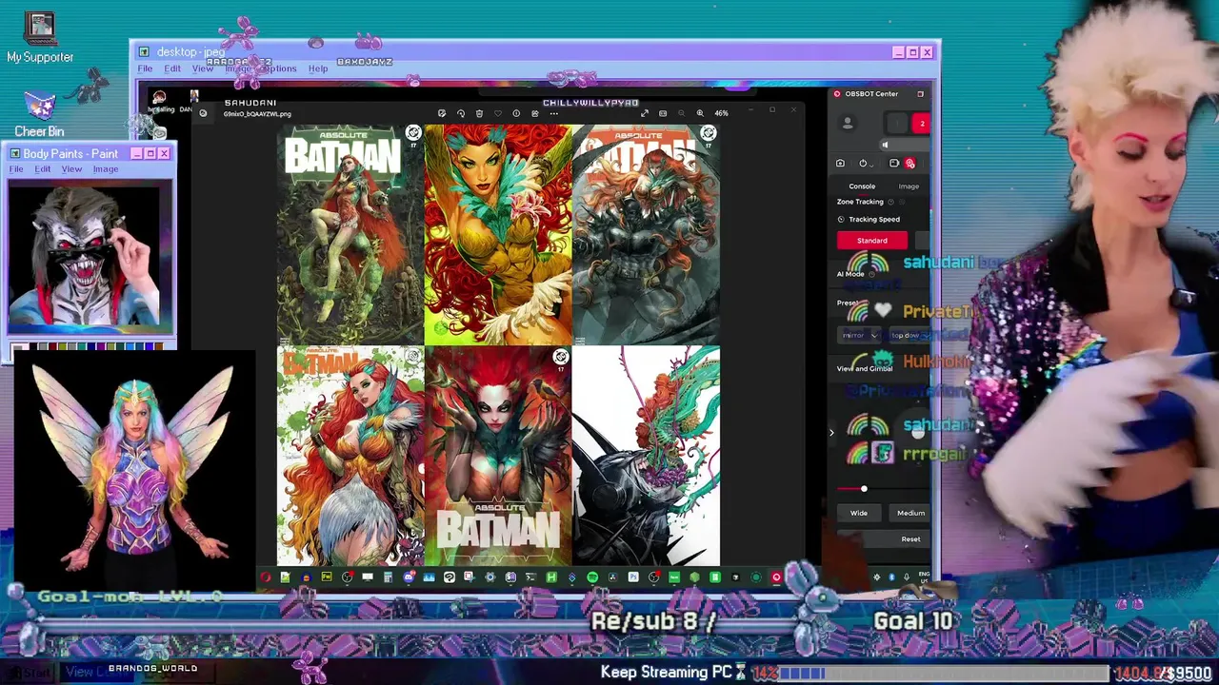Open Opera from the taskbar
The width and height of the screenshot is (1219, 685).
tap(265, 577)
